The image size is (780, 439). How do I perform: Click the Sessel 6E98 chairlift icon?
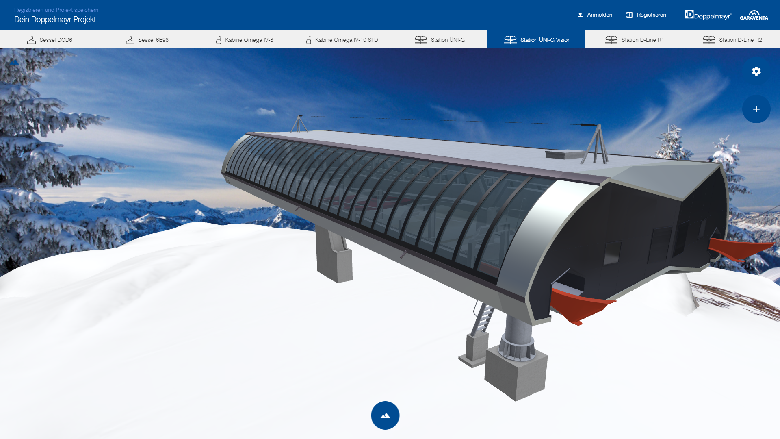130,40
